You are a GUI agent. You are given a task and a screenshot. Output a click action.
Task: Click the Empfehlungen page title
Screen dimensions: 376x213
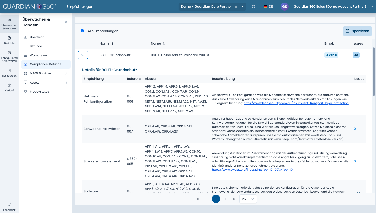coord(80,7)
